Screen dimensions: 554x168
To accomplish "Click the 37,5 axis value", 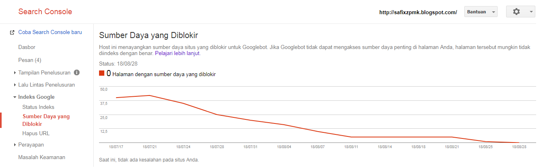I will [x=103, y=104].
